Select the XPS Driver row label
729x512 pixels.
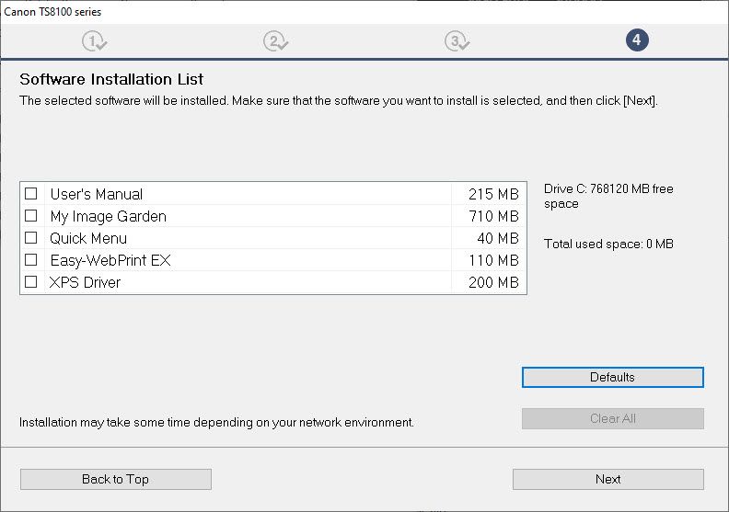click(85, 282)
